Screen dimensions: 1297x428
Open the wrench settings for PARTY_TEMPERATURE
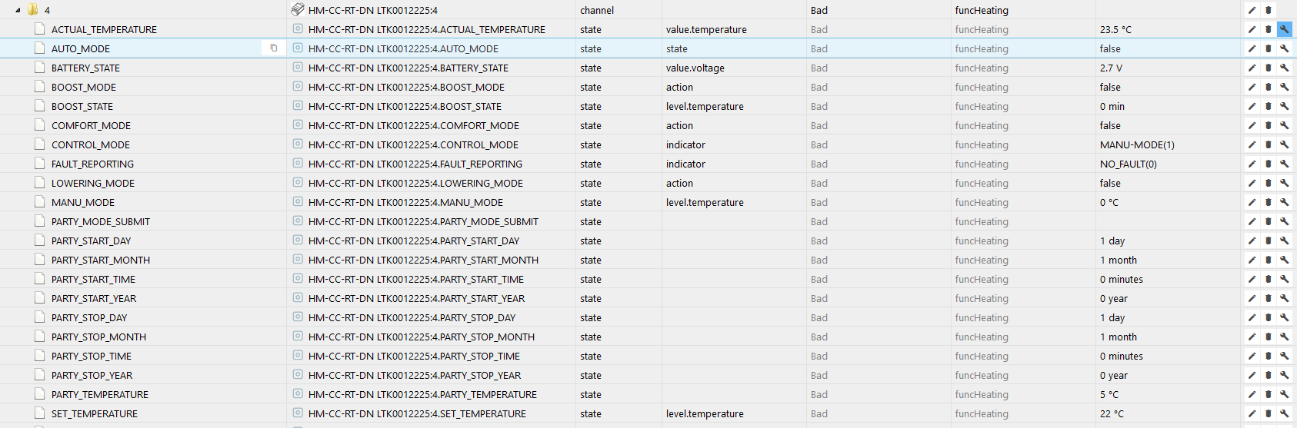pos(1284,394)
